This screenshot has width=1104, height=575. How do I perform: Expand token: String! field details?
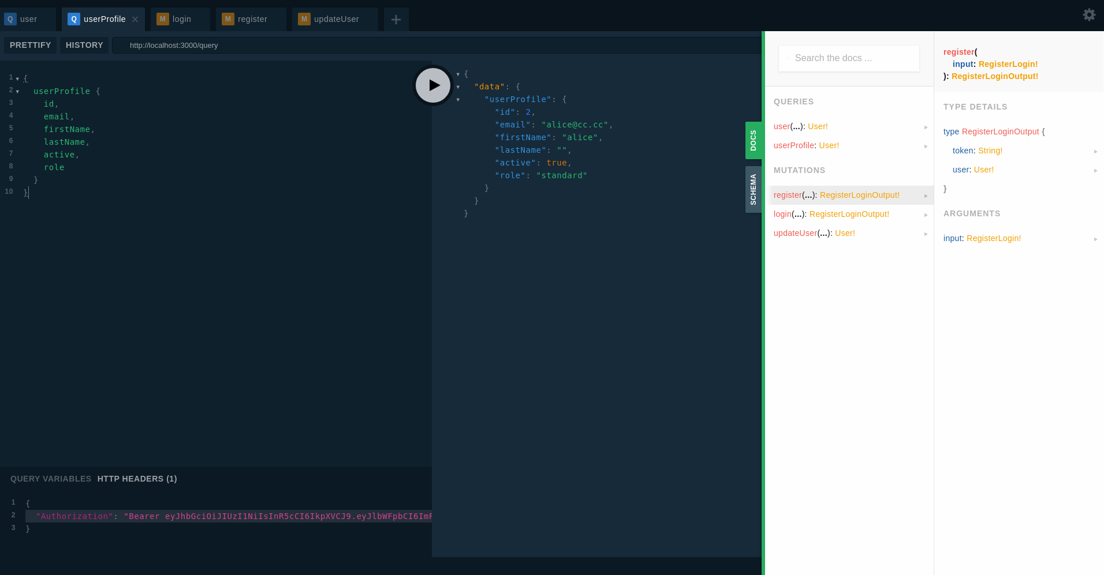[x=1096, y=151]
